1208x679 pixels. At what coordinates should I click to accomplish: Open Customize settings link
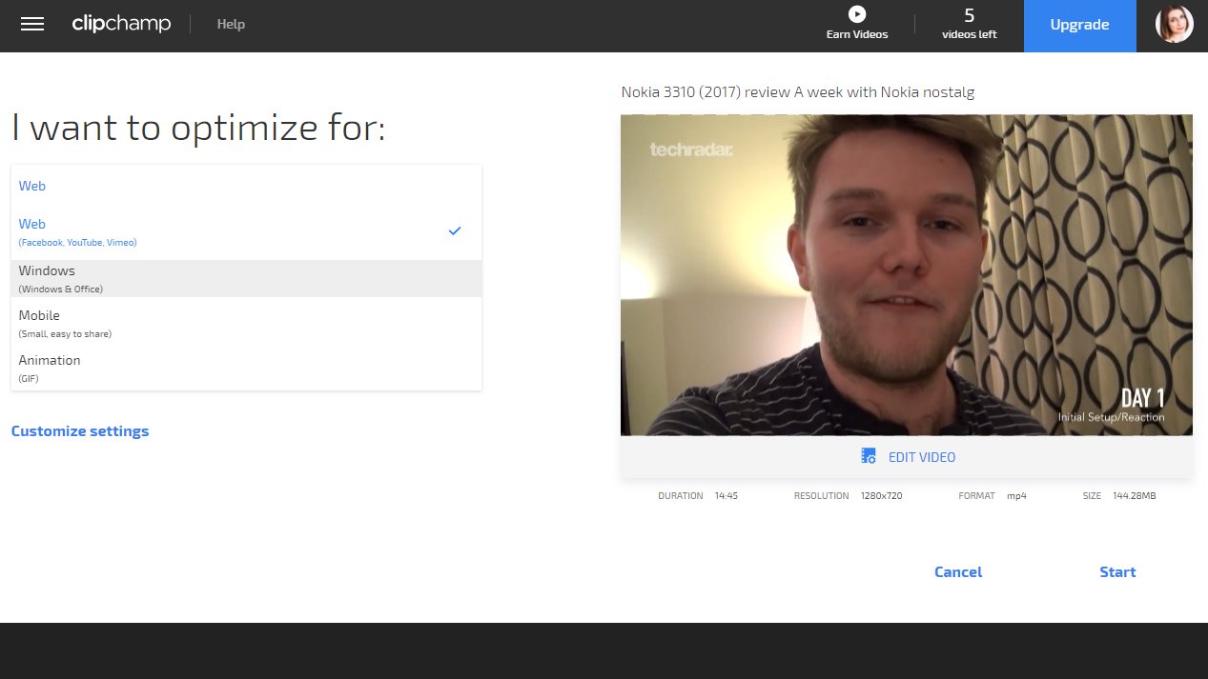point(80,431)
